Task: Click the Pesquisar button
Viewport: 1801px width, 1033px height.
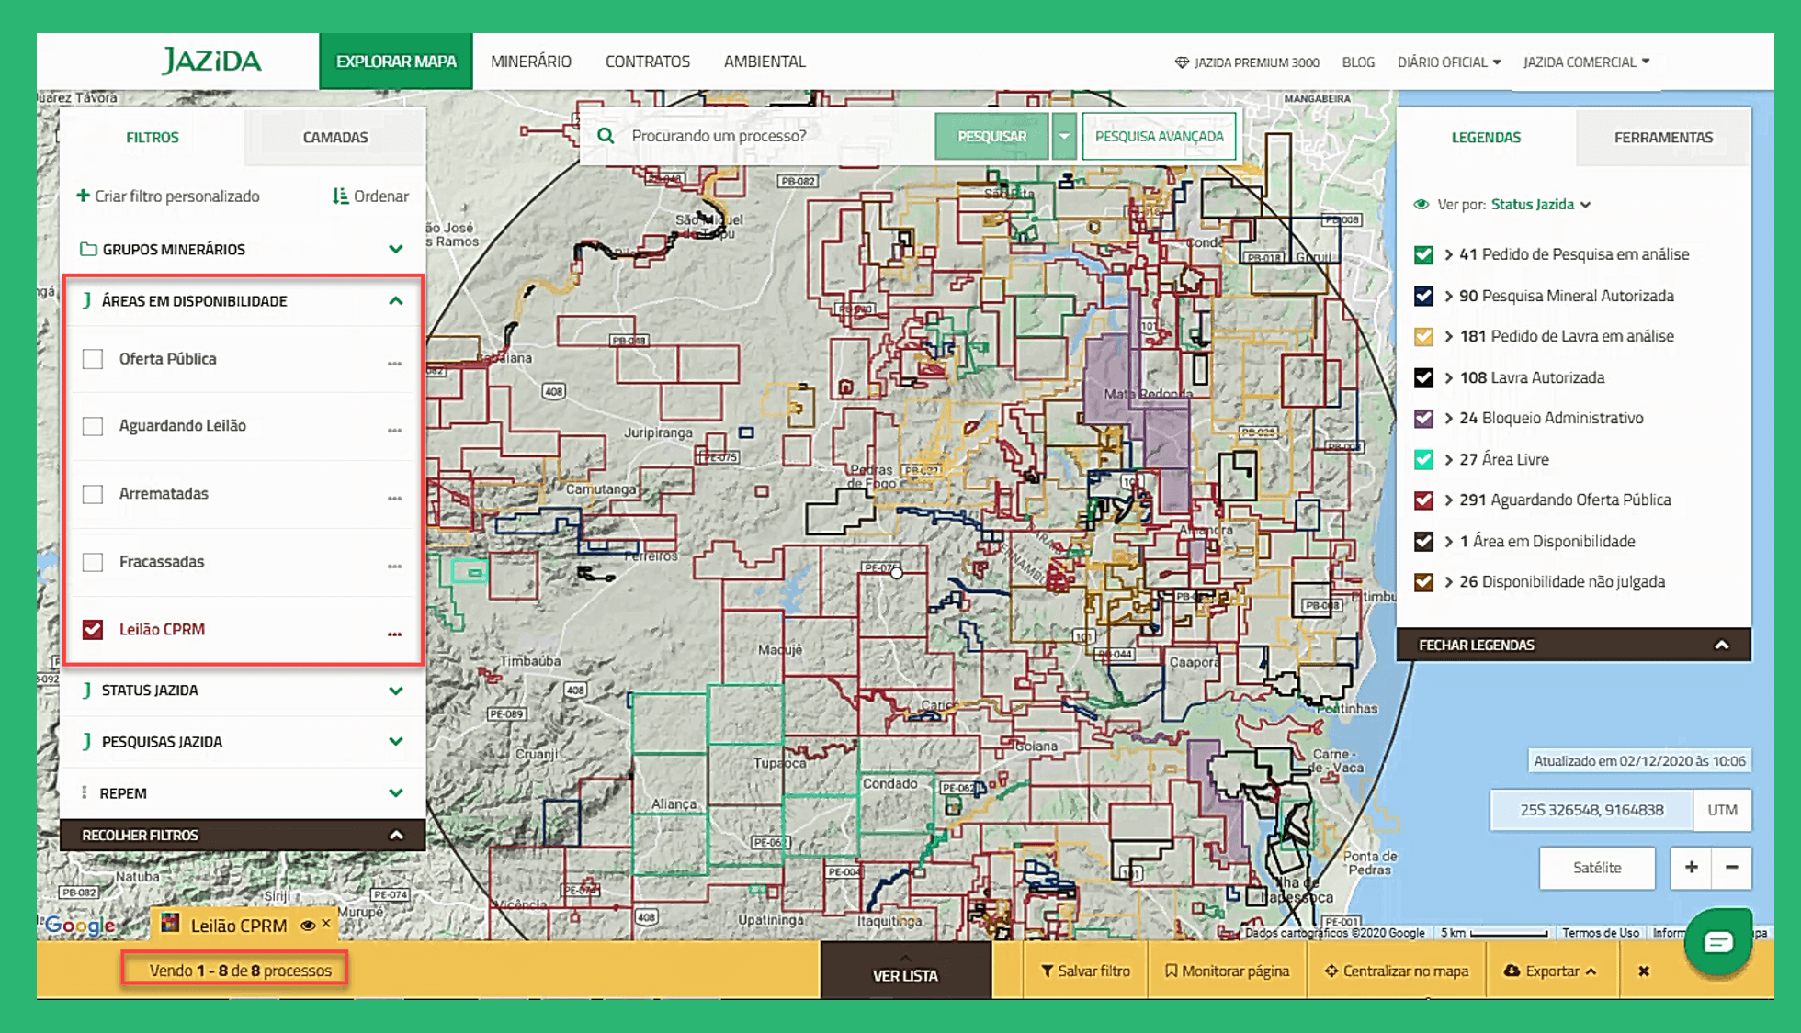Action: tap(991, 136)
